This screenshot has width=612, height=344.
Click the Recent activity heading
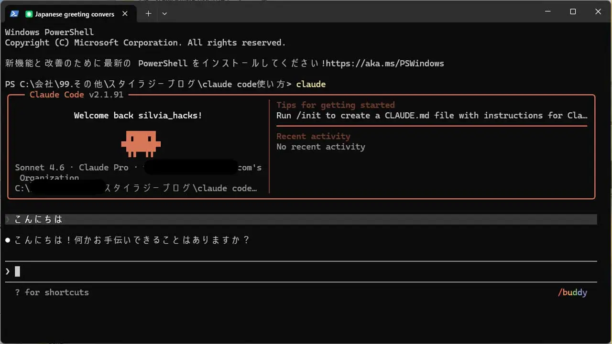pos(313,136)
